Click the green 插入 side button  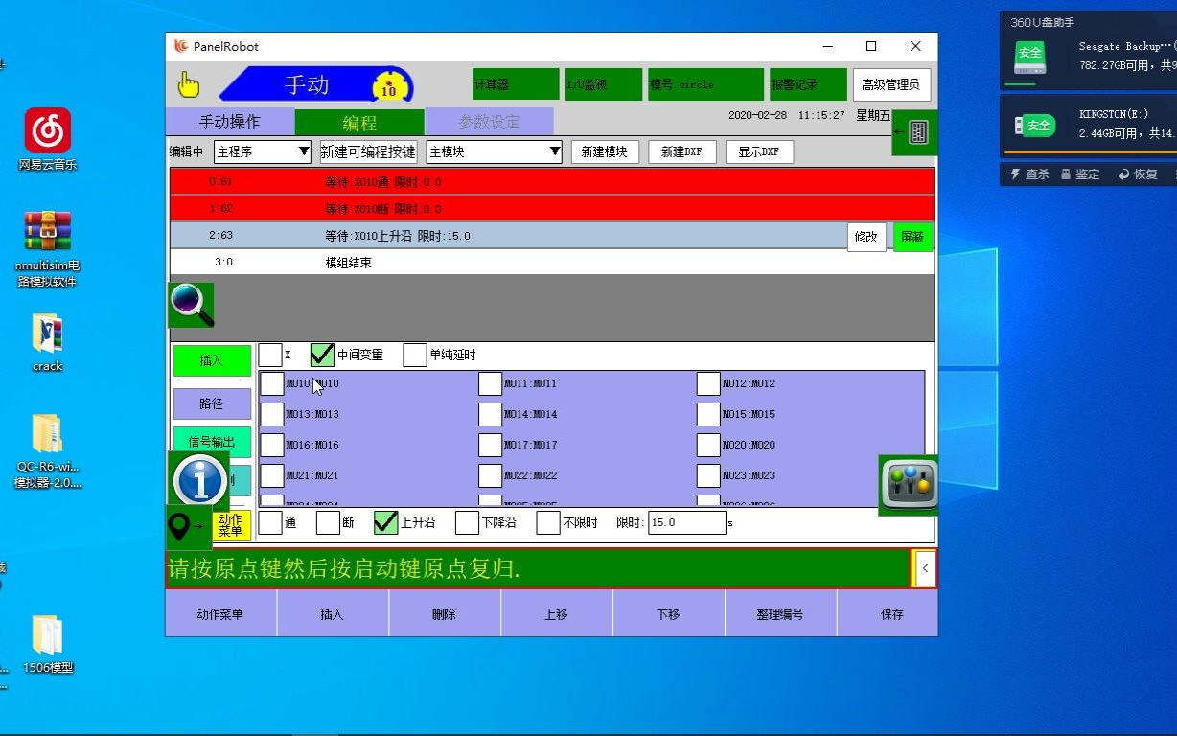point(212,360)
